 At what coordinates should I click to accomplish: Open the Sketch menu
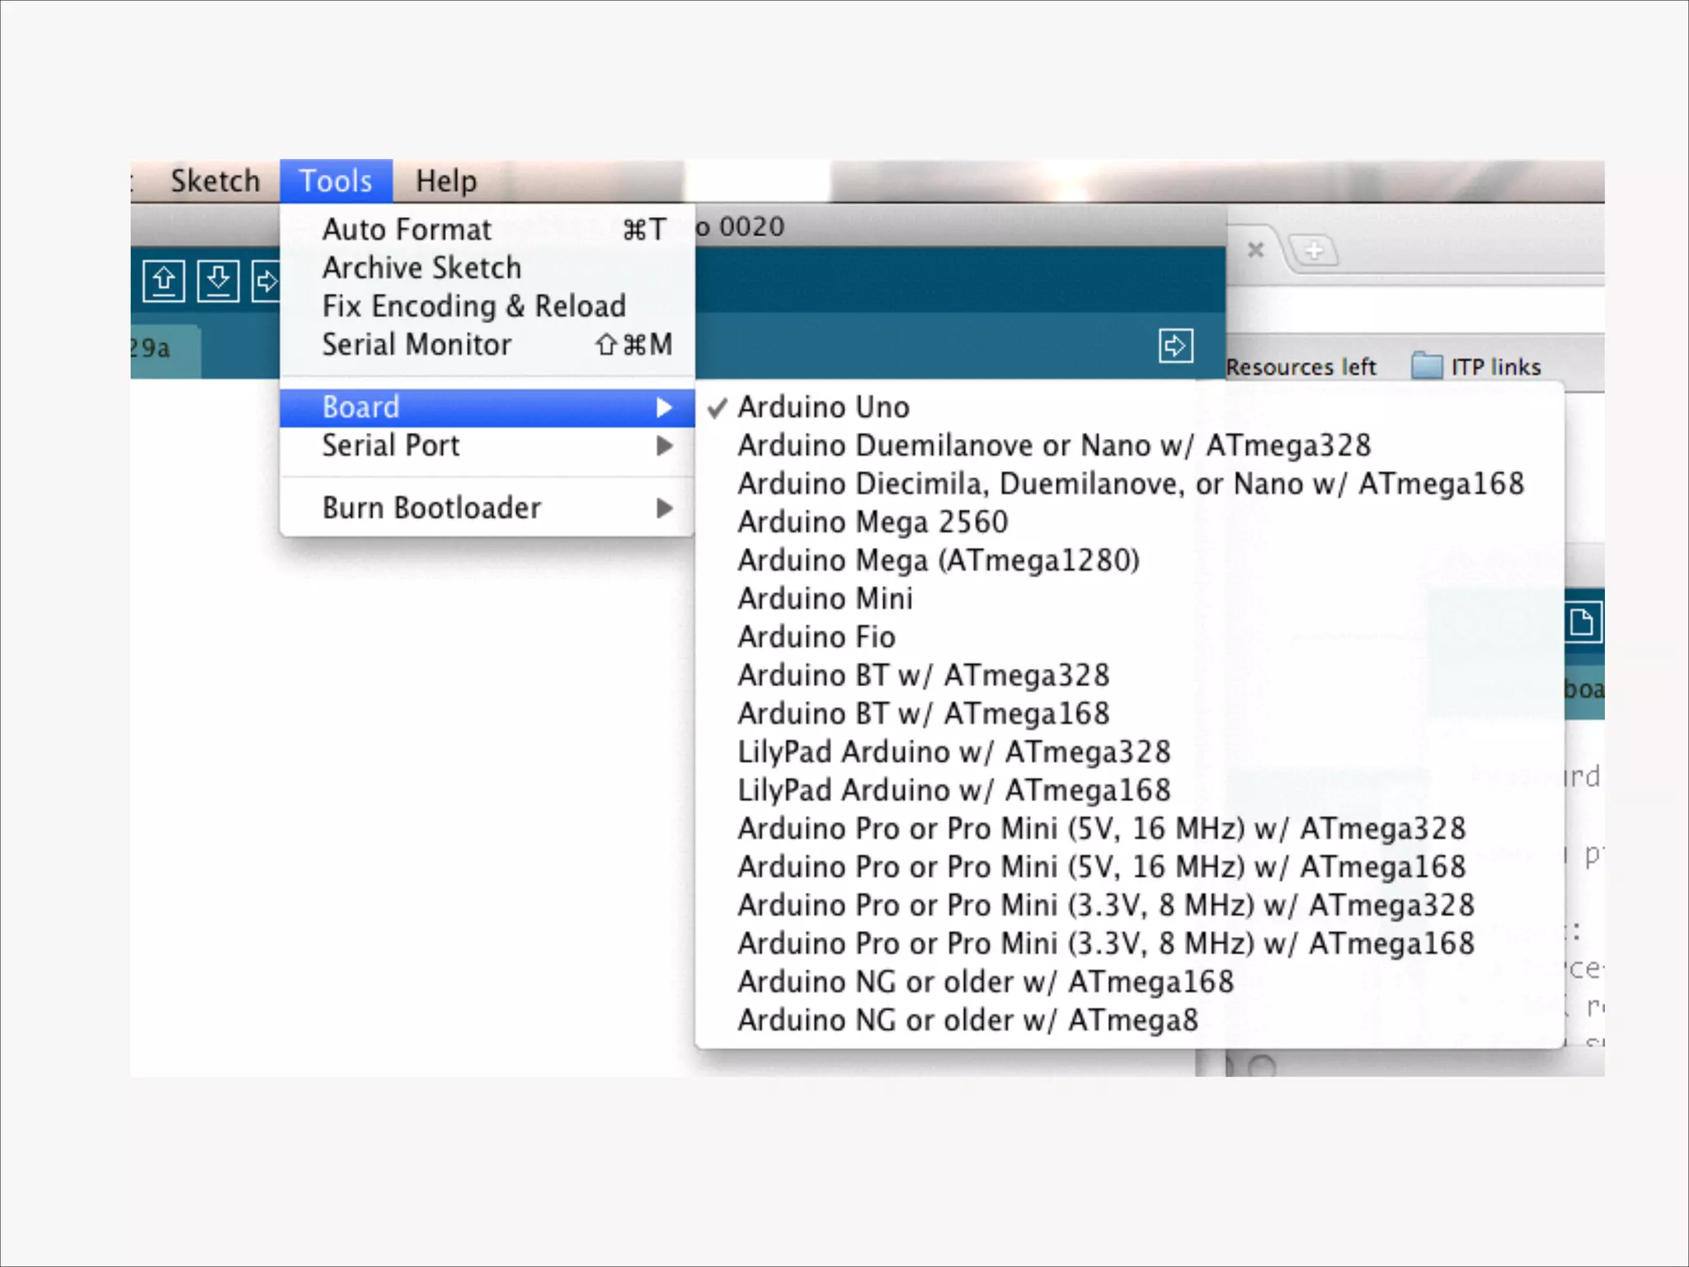(x=215, y=181)
